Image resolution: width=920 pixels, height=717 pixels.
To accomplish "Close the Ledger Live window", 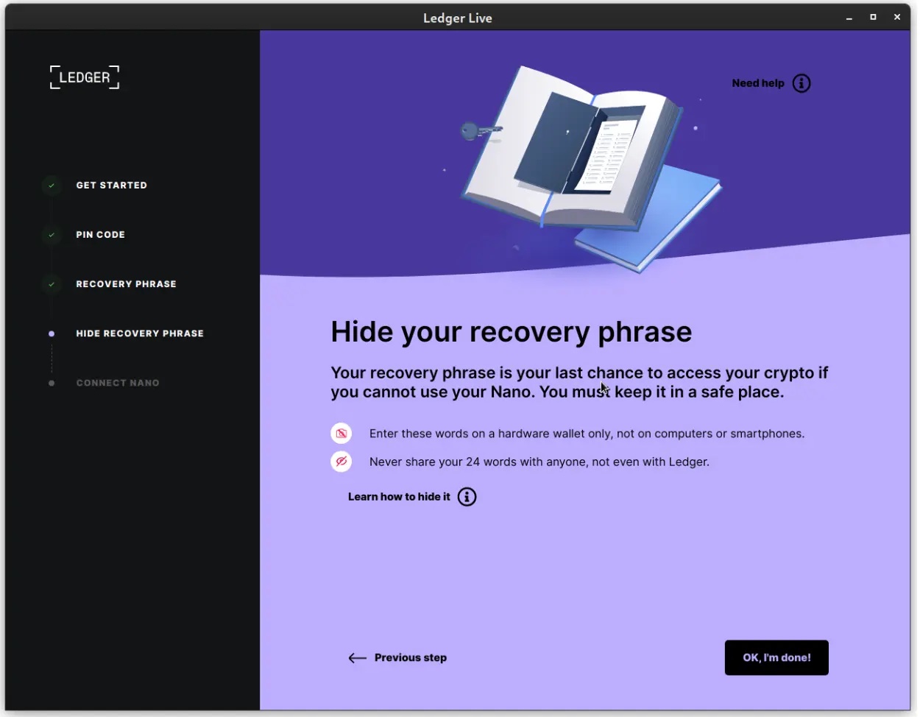I will coord(897,17).
